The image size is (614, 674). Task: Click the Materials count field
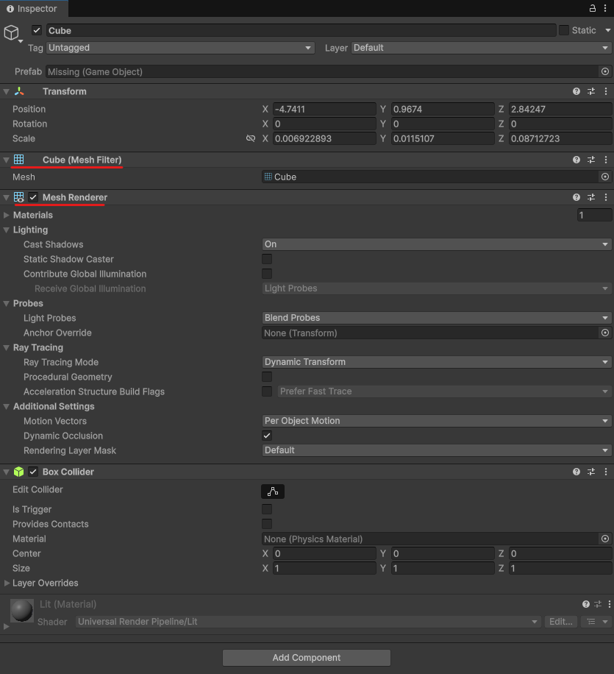594,215
